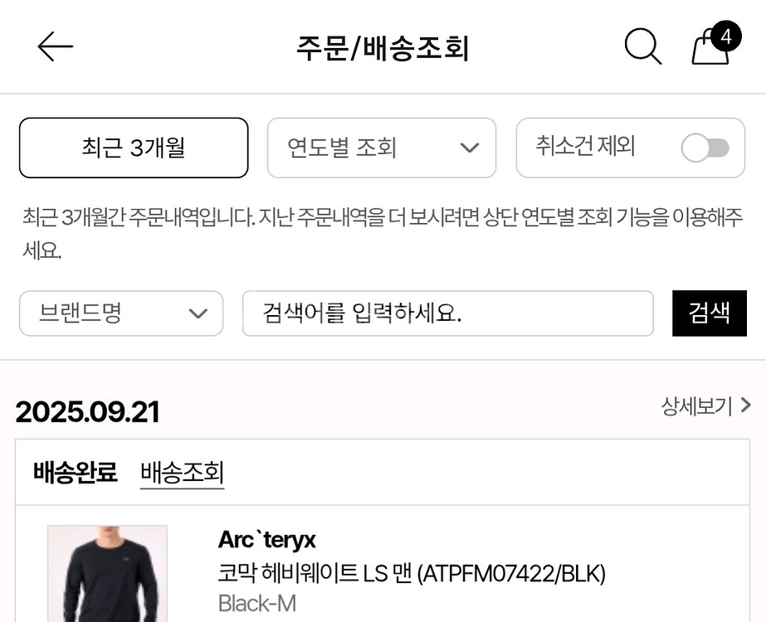Click the arrow in the 브랜드명 selector
This screenshot has height=622, width=766.
(x=198, y=313)
